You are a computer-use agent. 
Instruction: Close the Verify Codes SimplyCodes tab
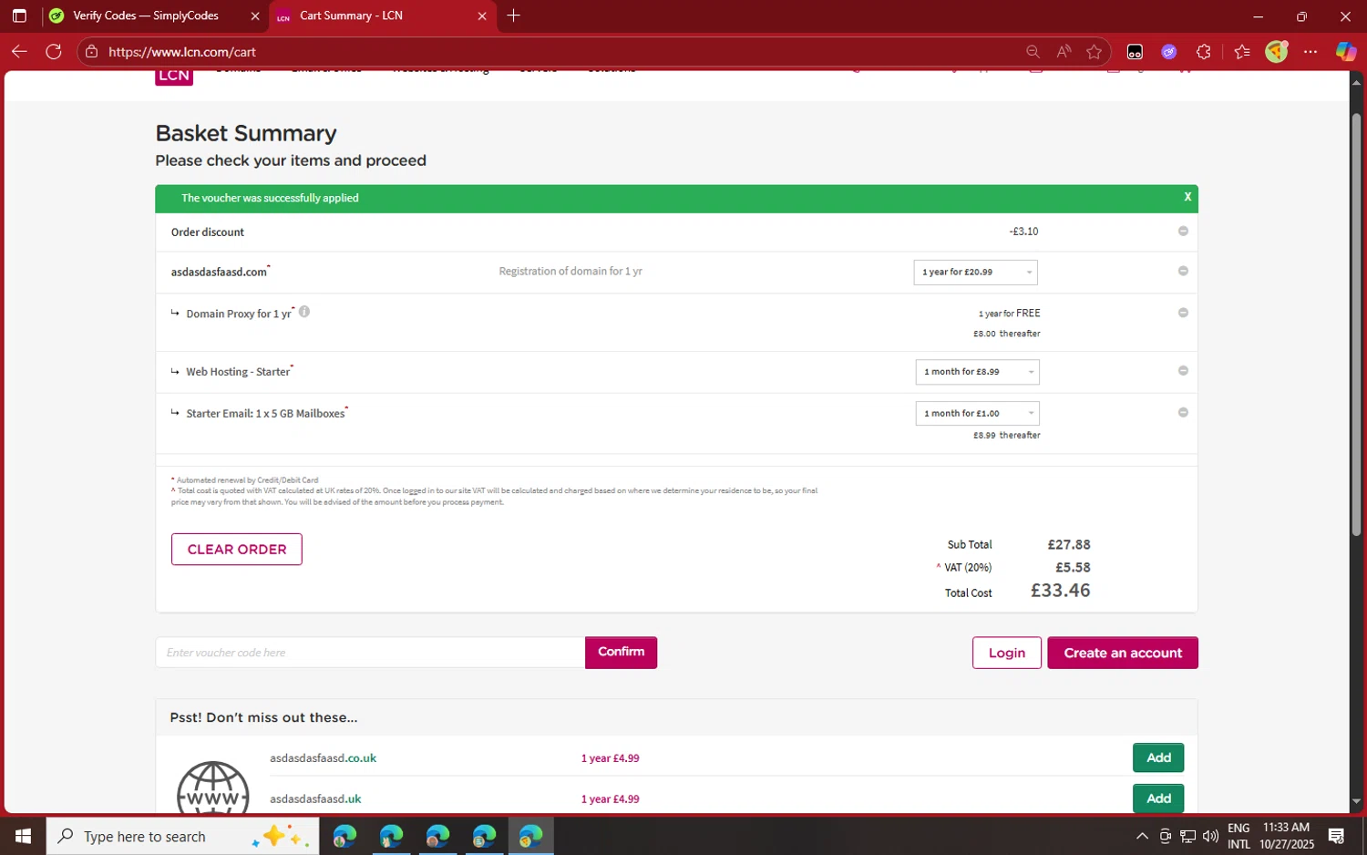[255, 15]
